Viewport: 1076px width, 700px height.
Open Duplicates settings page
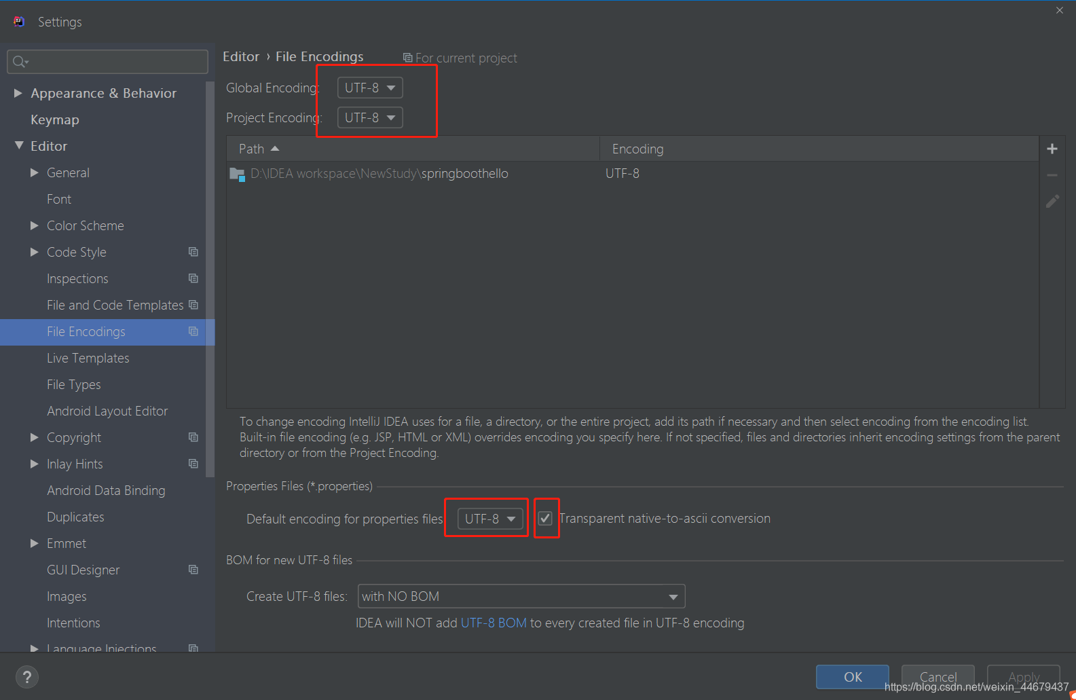(x=75, y=517)
